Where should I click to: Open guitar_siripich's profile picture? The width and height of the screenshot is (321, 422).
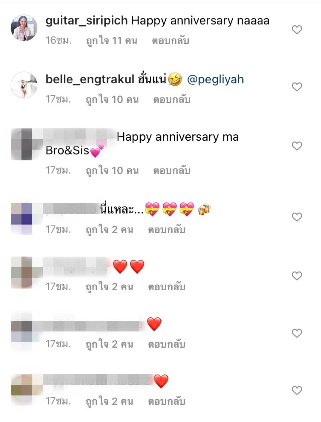[x=24, y=28]
